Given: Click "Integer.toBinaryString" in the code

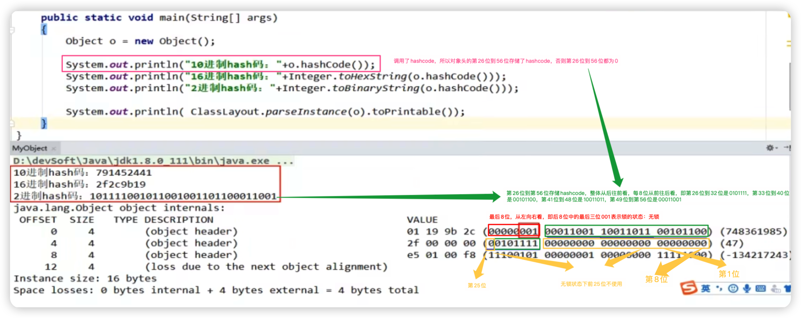Looking at the screenshot, I should (350, 88).
